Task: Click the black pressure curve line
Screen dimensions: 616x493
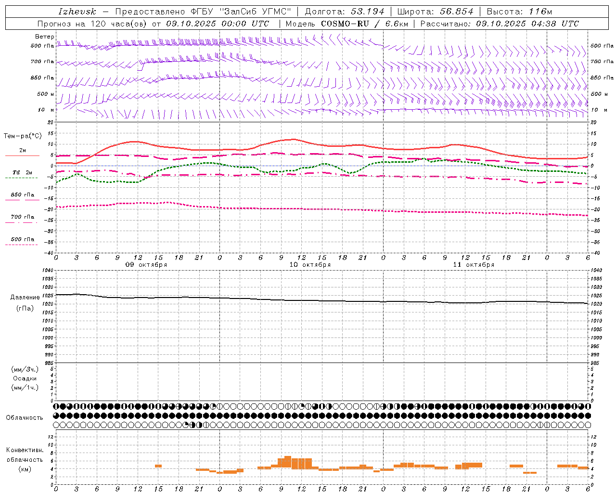Action: tap(321, 300)
